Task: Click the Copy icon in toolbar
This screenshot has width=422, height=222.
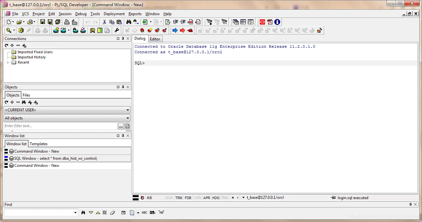Action: coord(112,22)
